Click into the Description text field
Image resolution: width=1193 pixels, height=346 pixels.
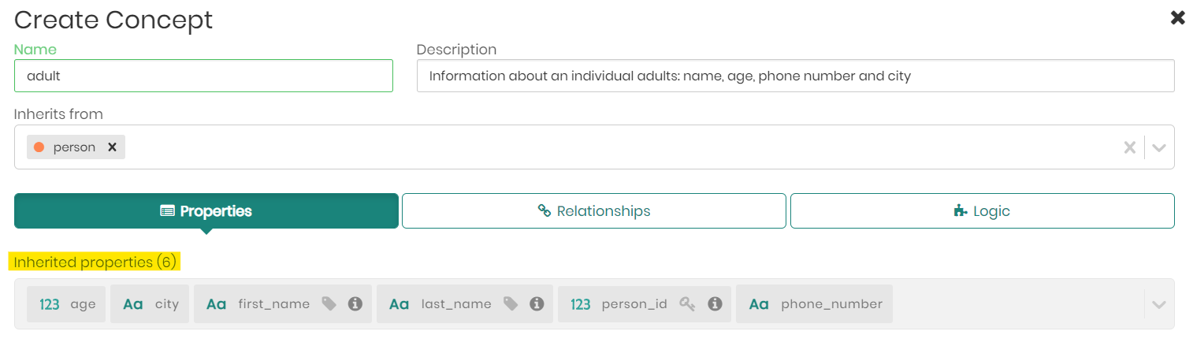795,76
